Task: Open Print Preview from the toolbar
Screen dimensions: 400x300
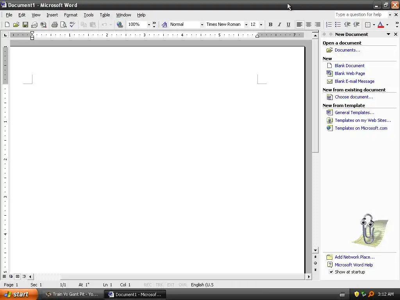Action: click(x=63, y=25)
